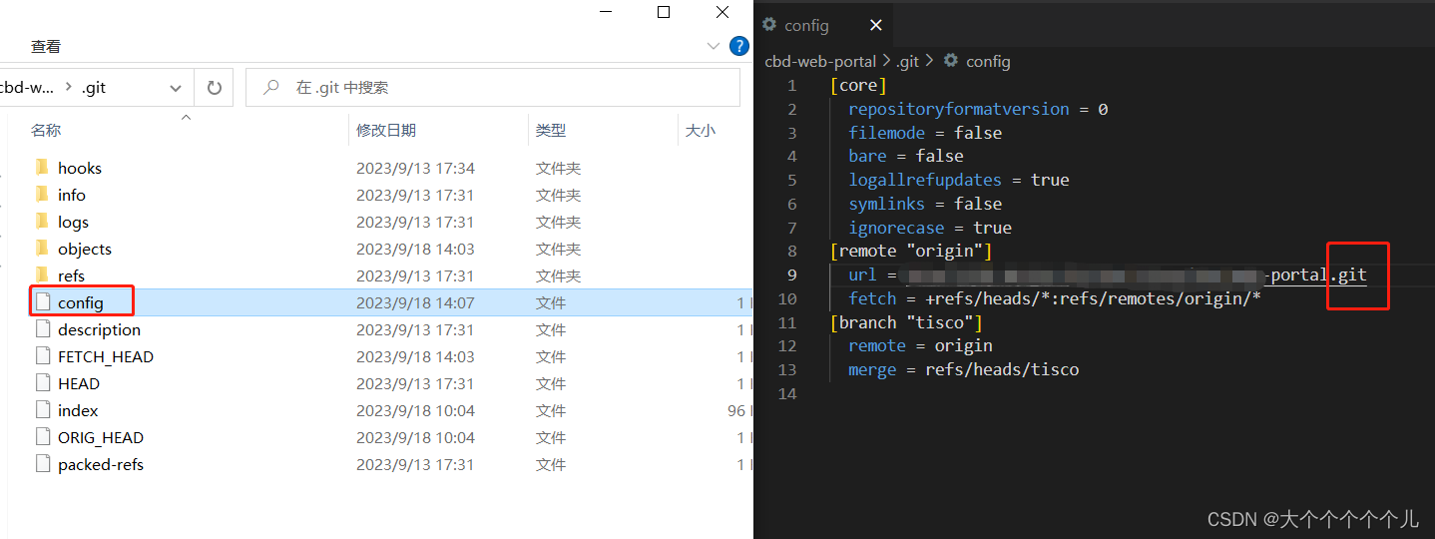Click the logallrefupdates key
Screen dimensions: 1435x539
[x=925, y=180]
